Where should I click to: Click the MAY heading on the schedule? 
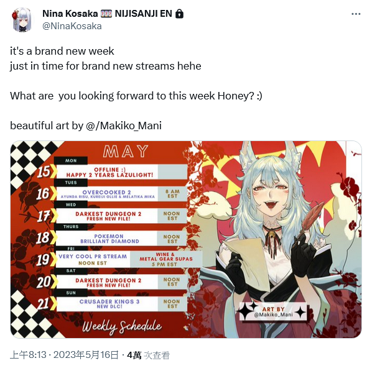coord(126,151)
